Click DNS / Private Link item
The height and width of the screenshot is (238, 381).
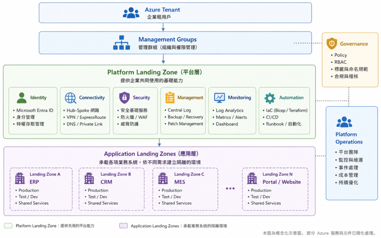coord(84,124)
